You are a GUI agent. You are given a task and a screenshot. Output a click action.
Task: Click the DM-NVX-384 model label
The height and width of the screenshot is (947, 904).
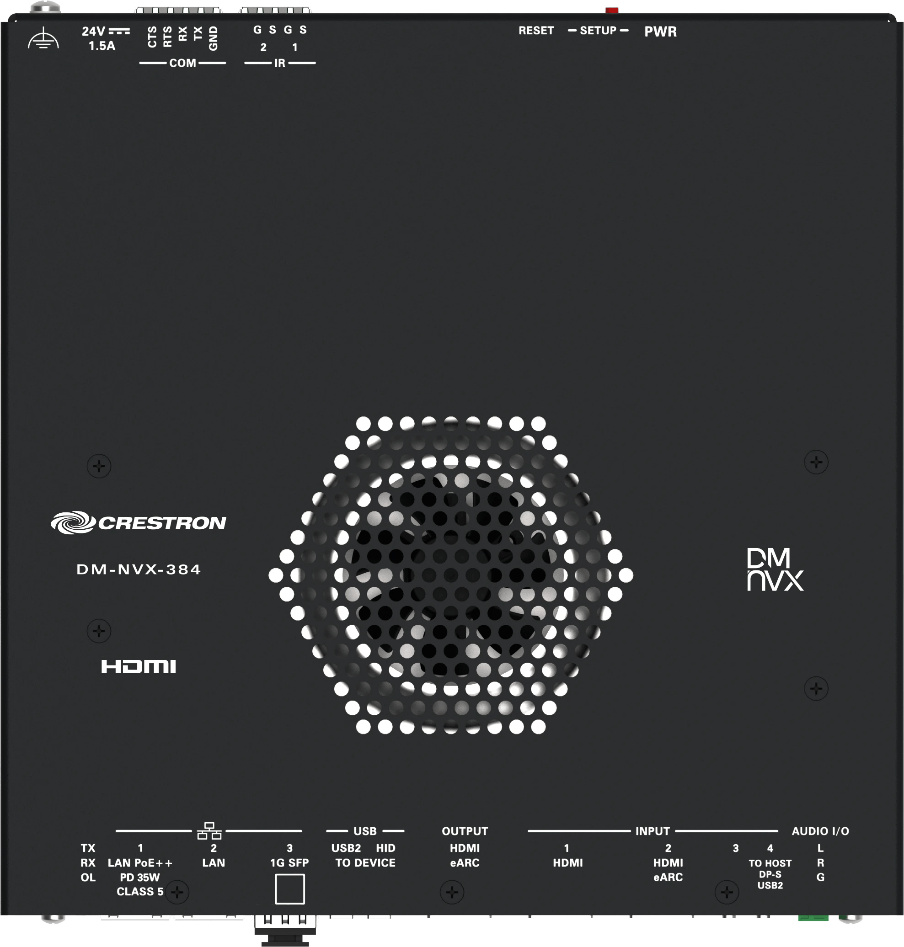[138, 569]
